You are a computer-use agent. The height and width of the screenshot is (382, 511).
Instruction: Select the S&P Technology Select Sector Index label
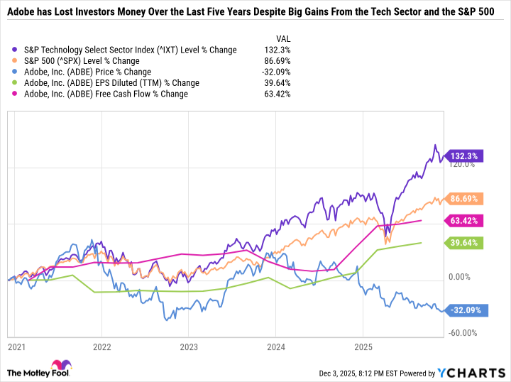tap(130, 50)
